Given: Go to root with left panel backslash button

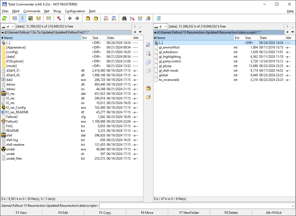Looking at the screenshot, I should coord(135,26).
